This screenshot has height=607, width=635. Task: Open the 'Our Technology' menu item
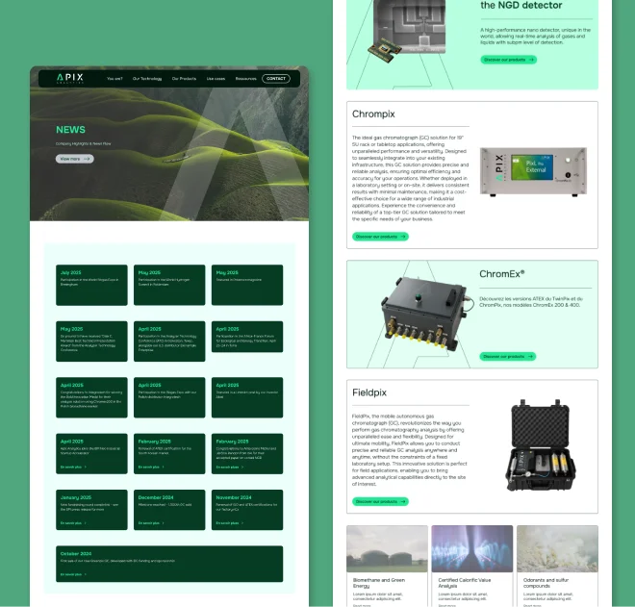pos(147,79)
